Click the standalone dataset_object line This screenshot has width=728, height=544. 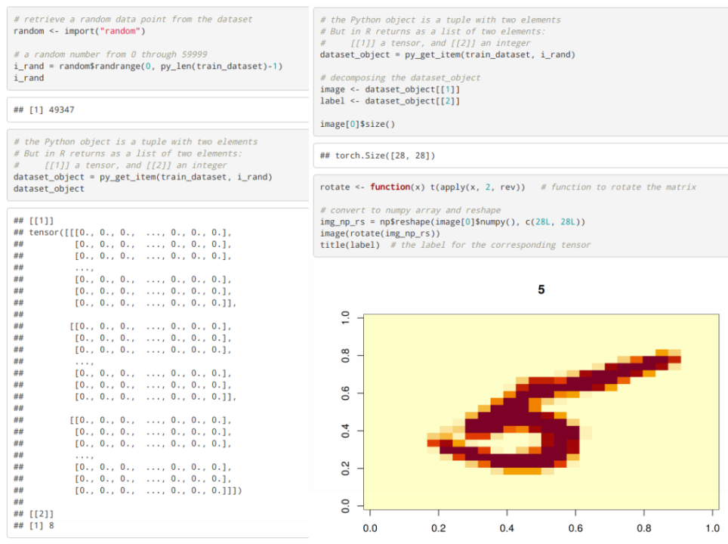click(50, 188)
